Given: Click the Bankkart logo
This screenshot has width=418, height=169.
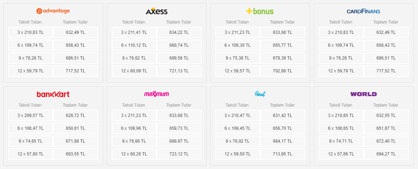Looking at the screenshot, I should [x=53, y=94].
